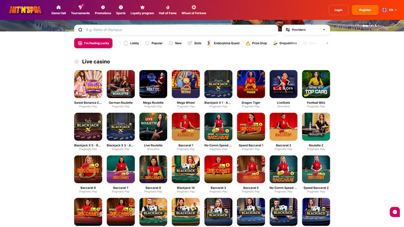404x227 pixels.
Task: Click the icon beside Live casino heading
Action: (77, 62)
